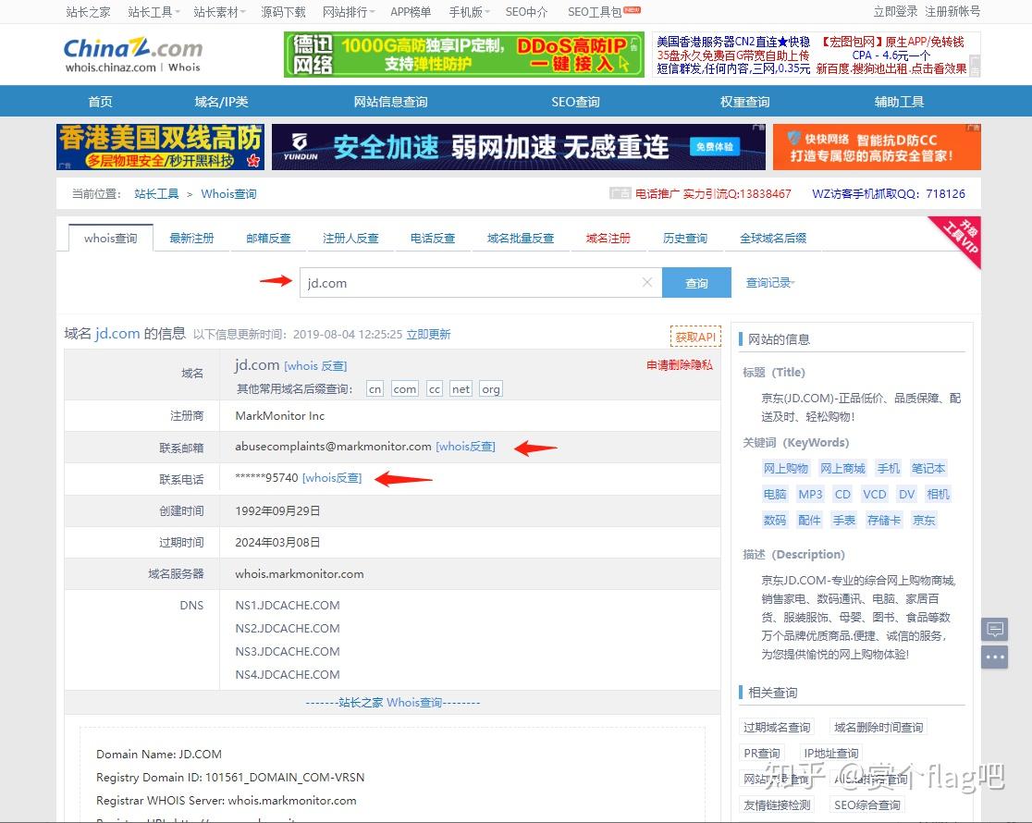Click whois反查 beside the contact email

tap(465, 447)
